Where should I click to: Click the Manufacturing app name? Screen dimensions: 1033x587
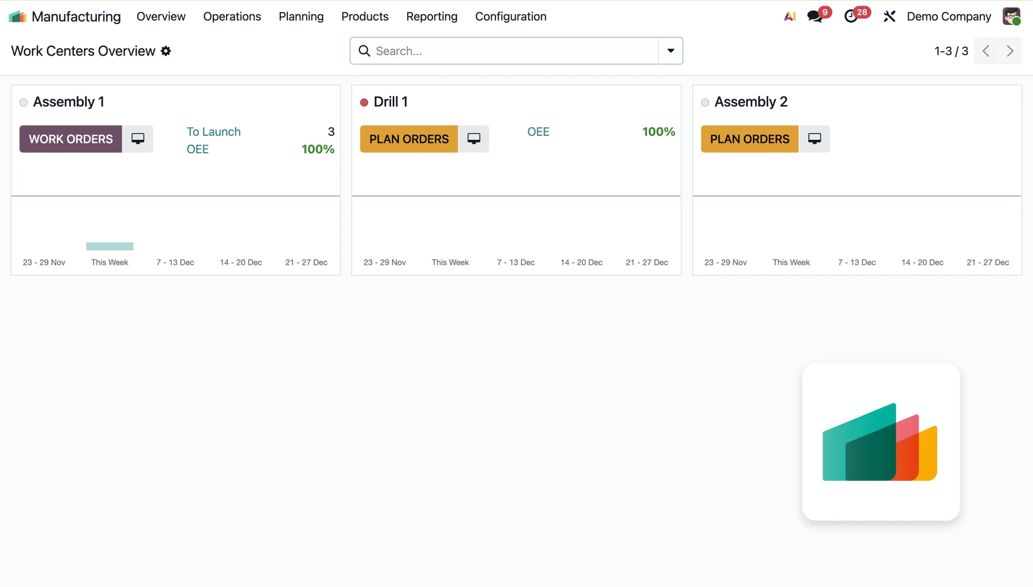(76, 17)
